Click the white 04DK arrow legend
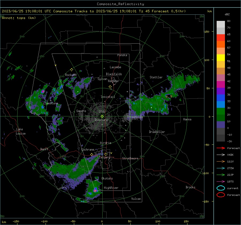Image resolution: width=241 pixels, height=225 pixels. 221,155
